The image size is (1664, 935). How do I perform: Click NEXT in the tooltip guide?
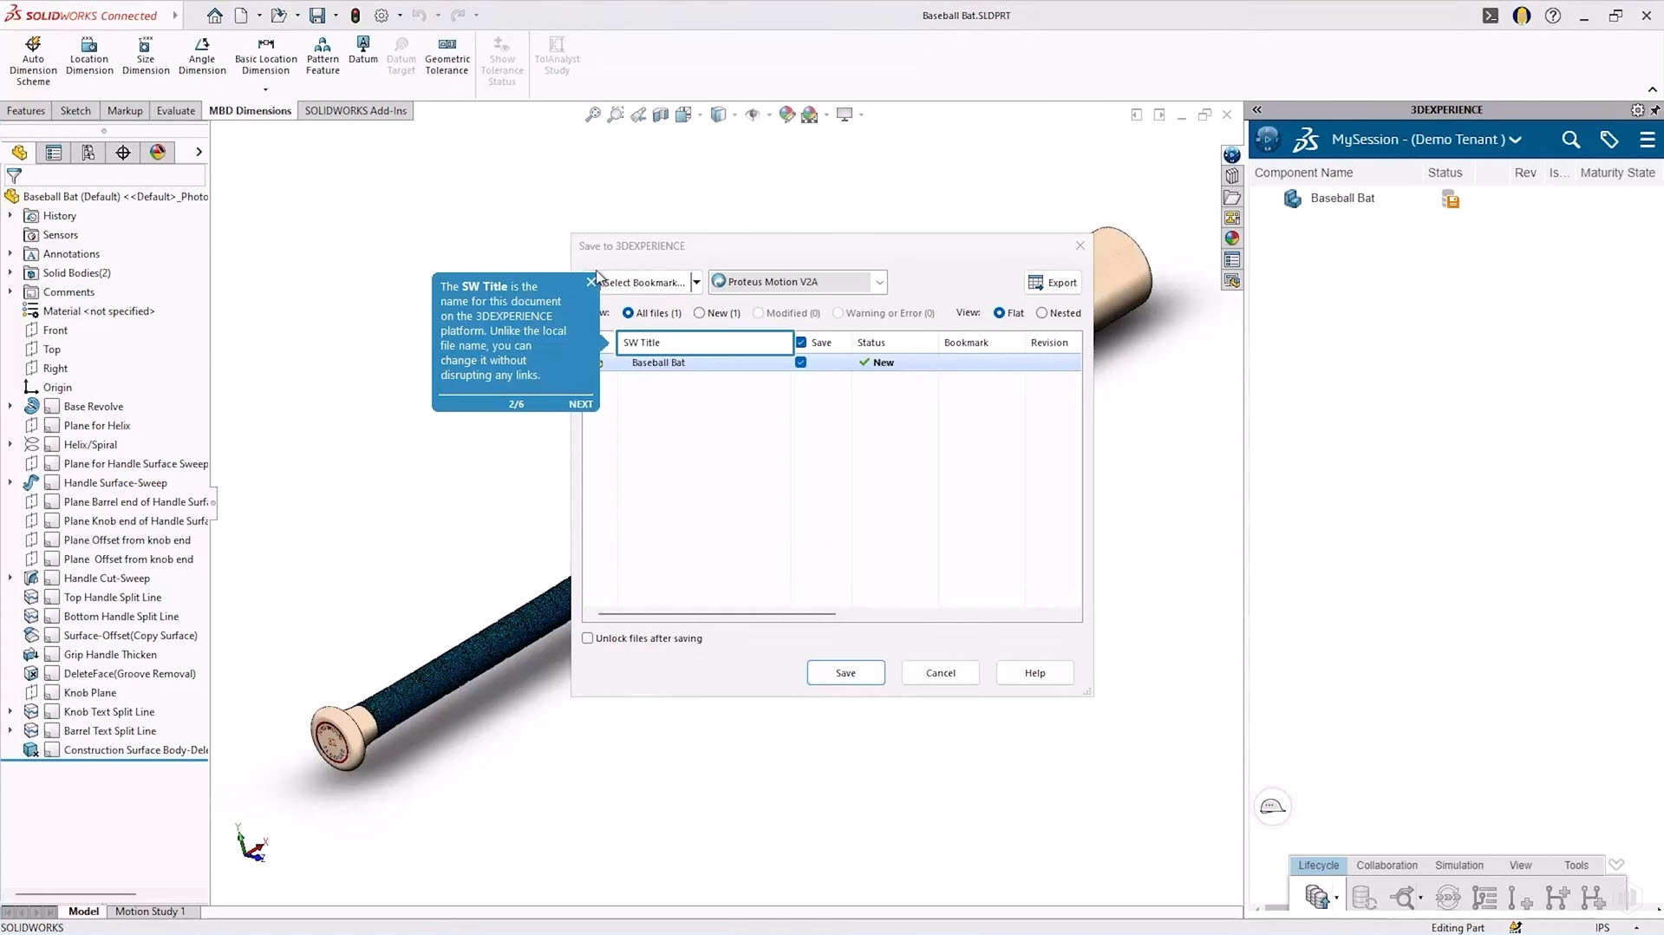[x=580, y=404]
